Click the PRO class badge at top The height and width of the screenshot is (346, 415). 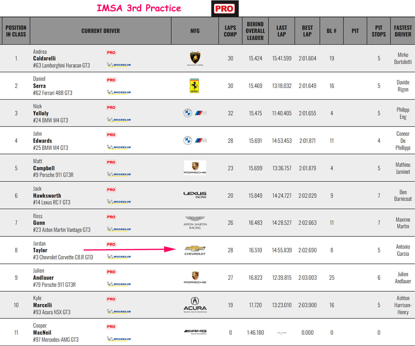click(225, 8)
